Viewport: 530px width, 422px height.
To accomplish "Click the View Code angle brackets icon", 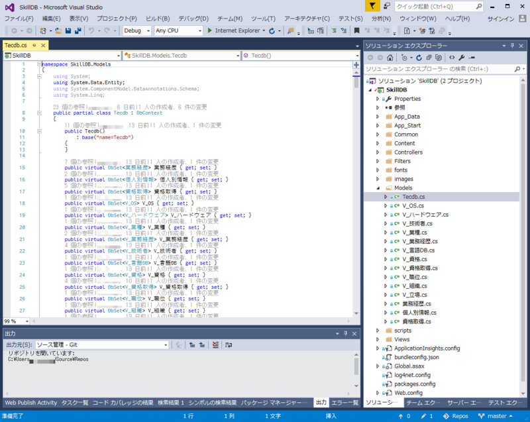I will 452,58.
